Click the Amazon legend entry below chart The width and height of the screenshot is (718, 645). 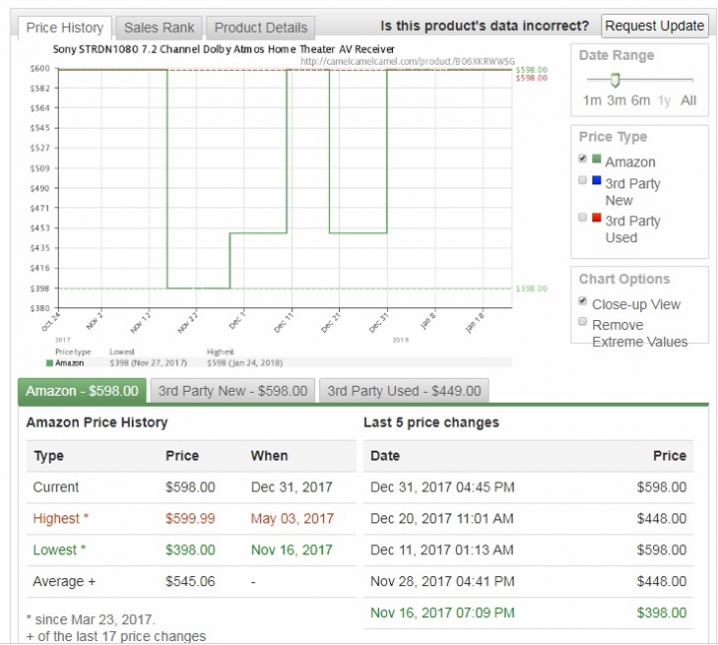coord(65,363)
